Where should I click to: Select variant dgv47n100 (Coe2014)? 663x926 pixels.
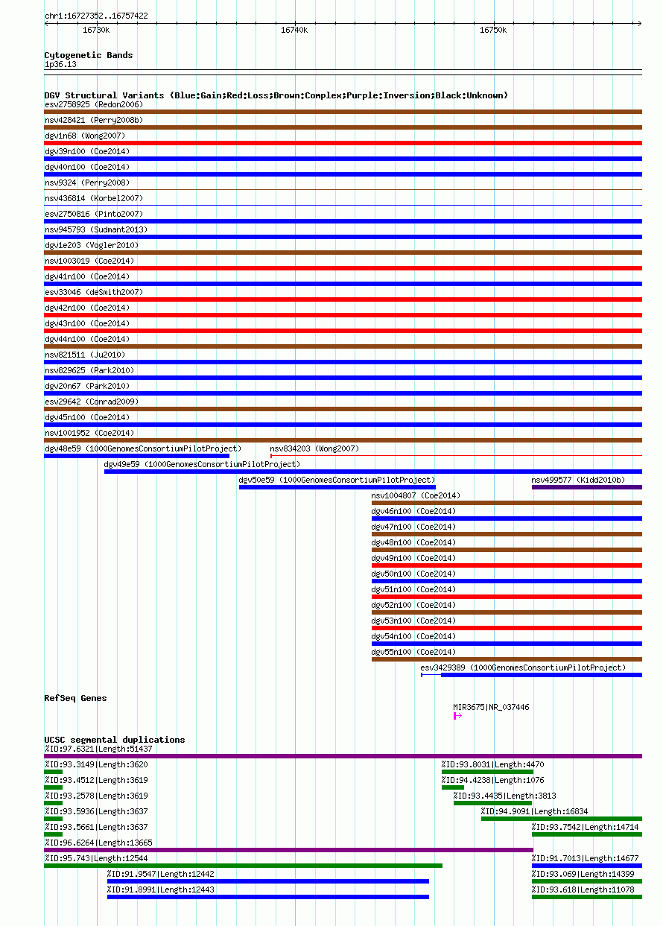click(x=414, y=527)
